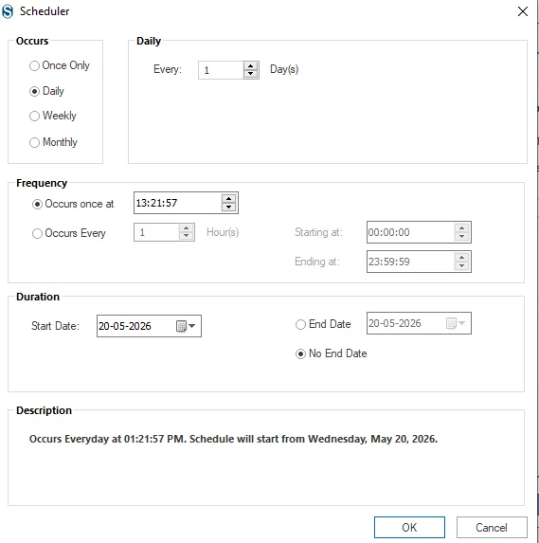The height and width of the screenshot is (543, 539).
Task: Decrease the Ending at time spinner
Action: 462,265
